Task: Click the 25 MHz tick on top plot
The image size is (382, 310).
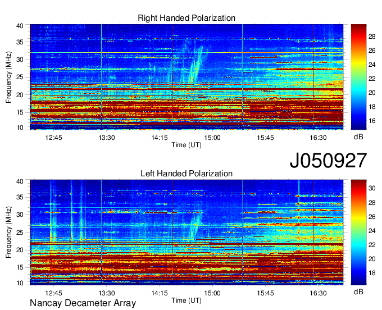Action: click(20, 77)
